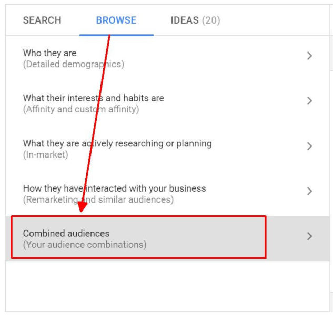Click the Detailed demographics subtitle

(x=73, y=65)
